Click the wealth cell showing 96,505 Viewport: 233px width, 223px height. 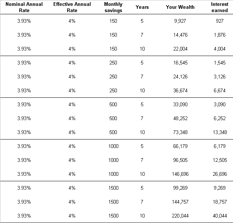180,160
